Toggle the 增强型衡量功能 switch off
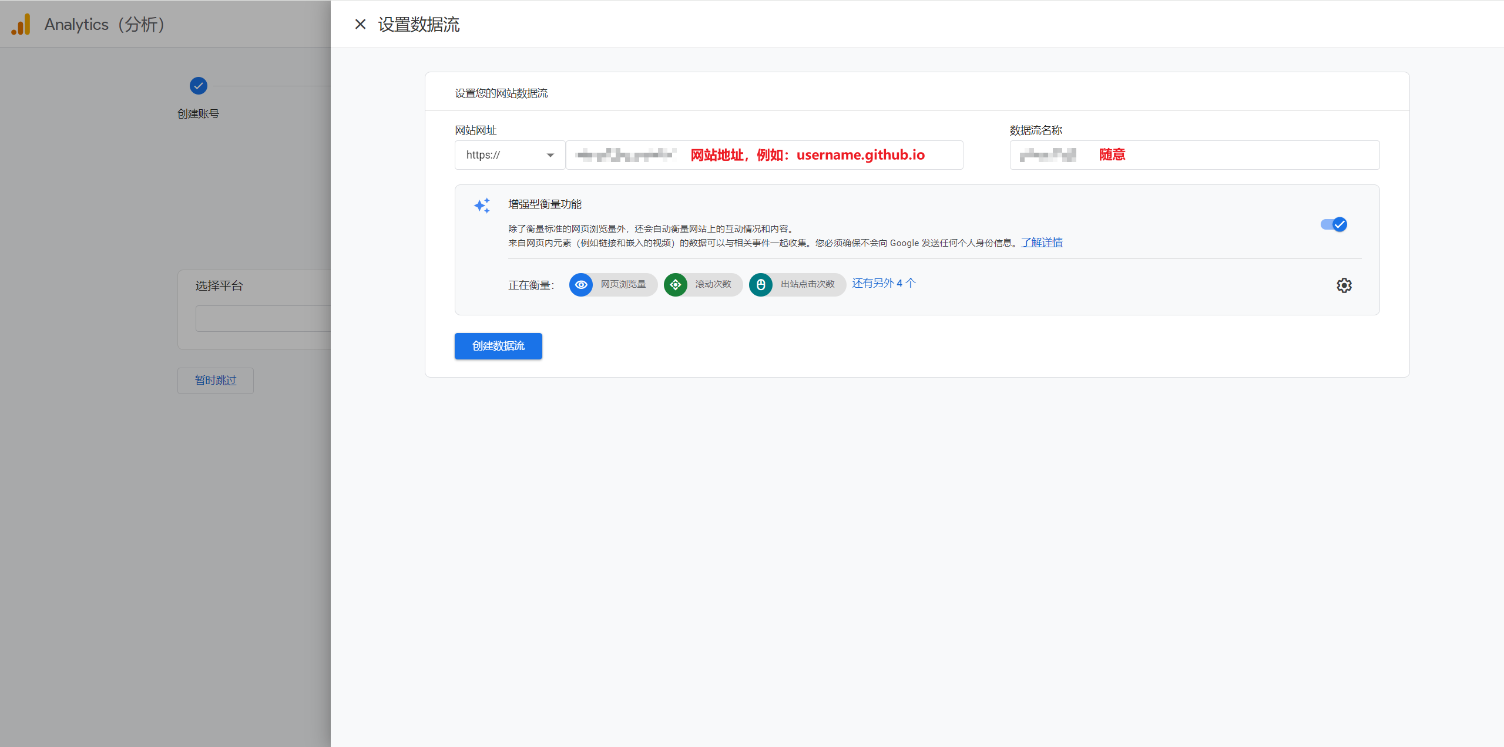The height and width of the screenshot is (747, 1504). [1334, 224]
